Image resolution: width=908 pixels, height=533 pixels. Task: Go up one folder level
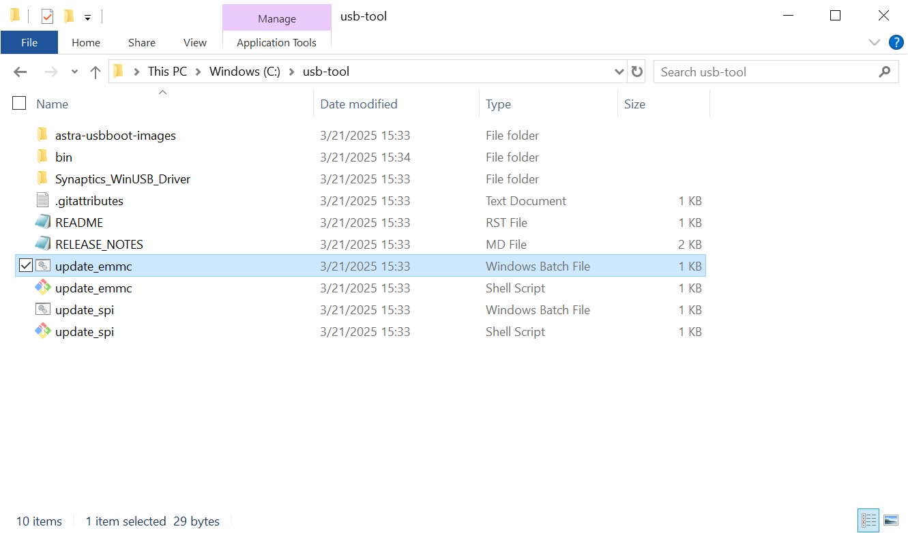click(95, 71)
